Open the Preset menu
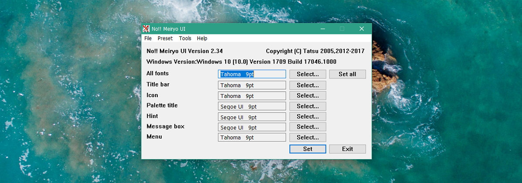 pyautogui.click(x=165, y=38)
